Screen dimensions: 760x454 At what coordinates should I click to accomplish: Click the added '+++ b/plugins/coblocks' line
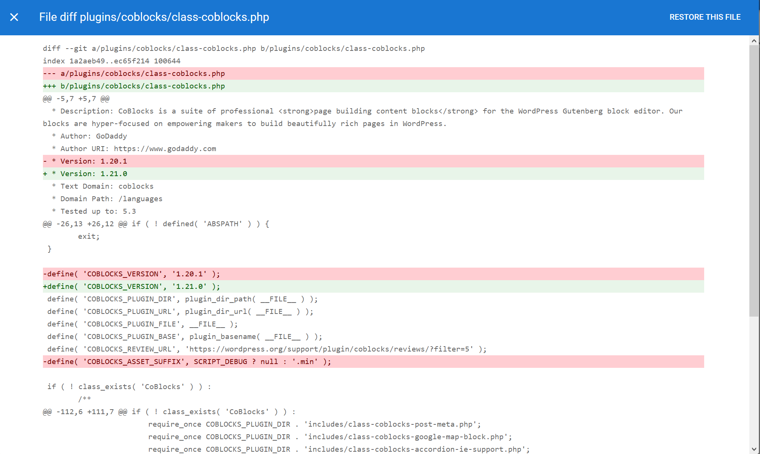[x=373, y=86]
